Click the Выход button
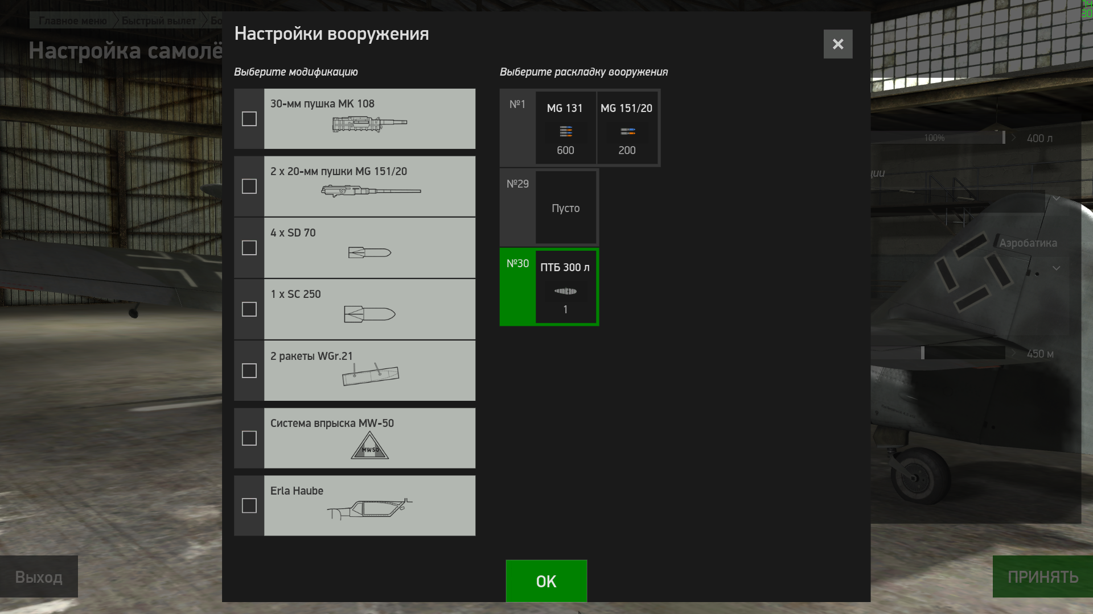This screenshot has height=614, width=1093. 39,577
